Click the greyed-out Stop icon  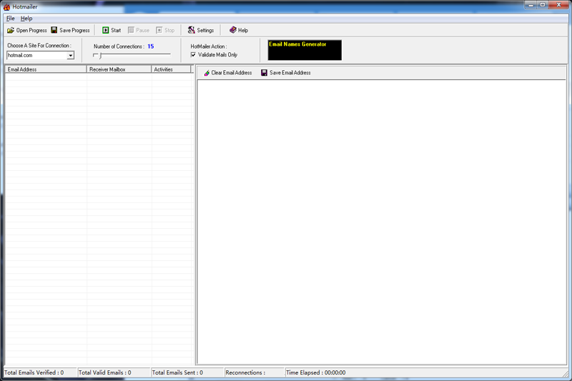159,30
